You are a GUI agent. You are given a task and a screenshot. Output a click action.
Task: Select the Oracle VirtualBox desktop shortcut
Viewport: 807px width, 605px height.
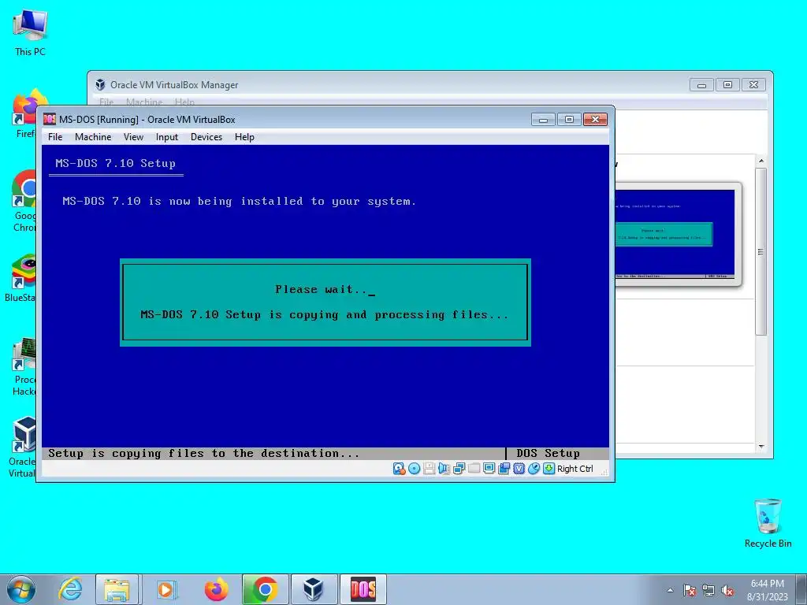[x=23, y=447]
